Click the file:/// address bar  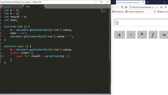(x=143, y=7)
